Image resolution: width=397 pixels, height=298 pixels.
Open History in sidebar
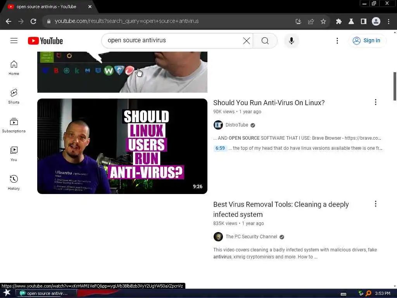coord(14,182)
